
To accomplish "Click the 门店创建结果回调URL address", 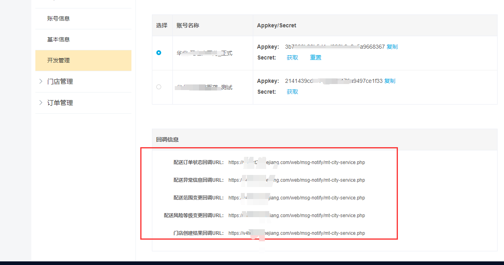I will point(297,233).
